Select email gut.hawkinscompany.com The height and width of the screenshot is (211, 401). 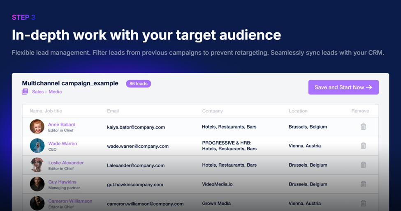coord(135,184)
